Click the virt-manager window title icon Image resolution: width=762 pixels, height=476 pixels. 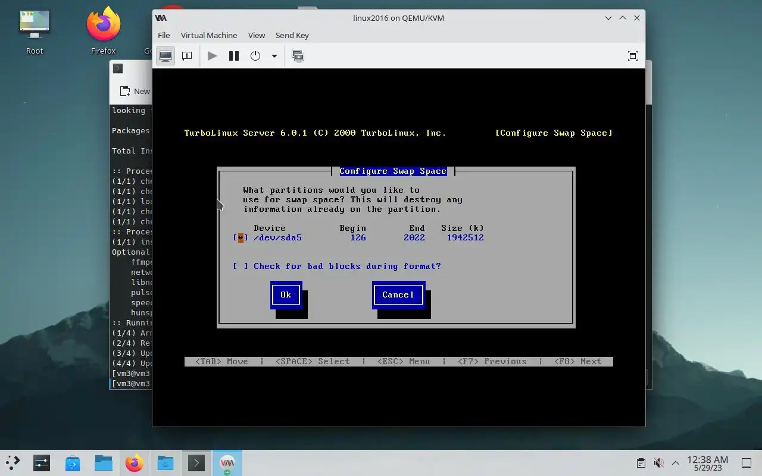pyautogui.click(x=161, y=18)
